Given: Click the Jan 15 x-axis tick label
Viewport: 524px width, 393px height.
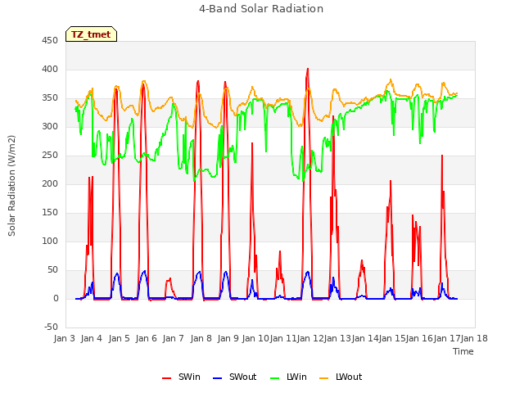Looking at the screenshot, I should 392,338.
